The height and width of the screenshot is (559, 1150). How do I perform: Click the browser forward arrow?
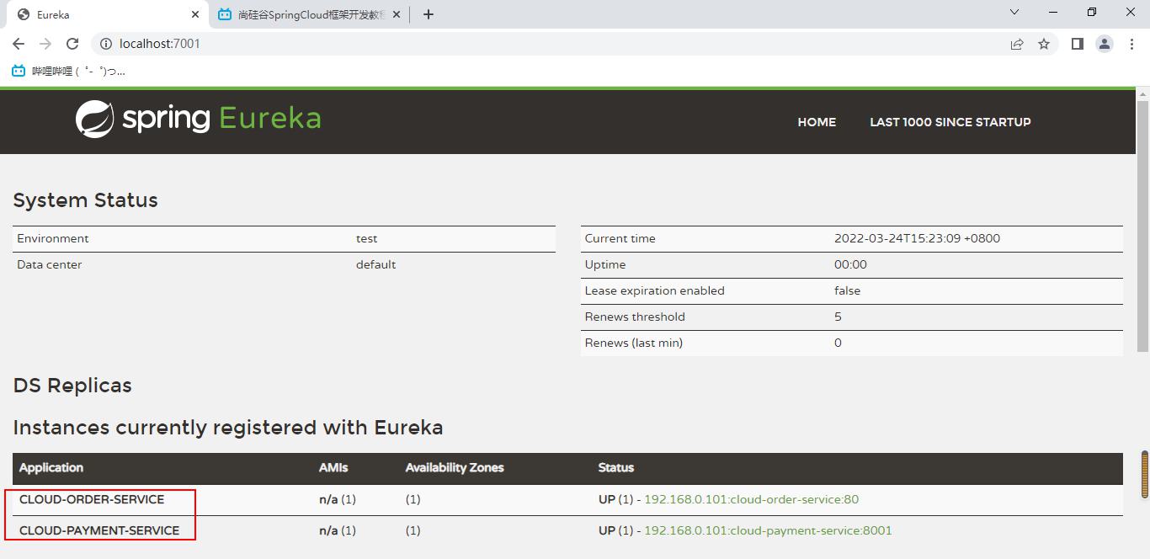(45, 44)
